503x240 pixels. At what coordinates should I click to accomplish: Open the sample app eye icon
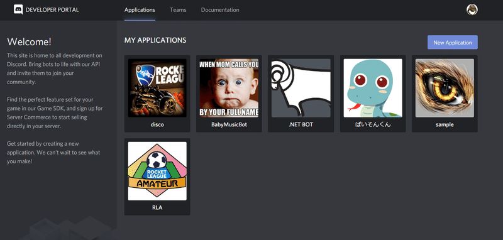pyautogui.click(x=445, y=88)
